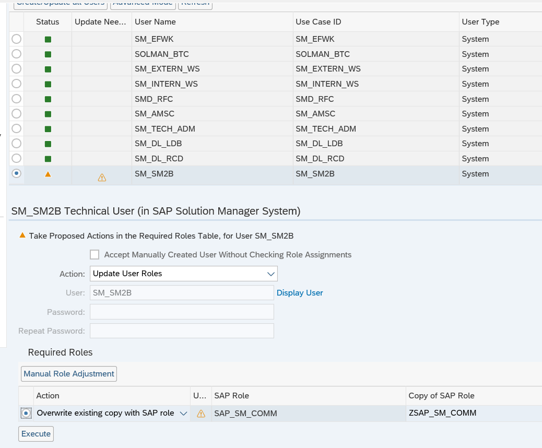
Task: Select the SM_AMSC row radio button
Action: [x=17, y=114]
